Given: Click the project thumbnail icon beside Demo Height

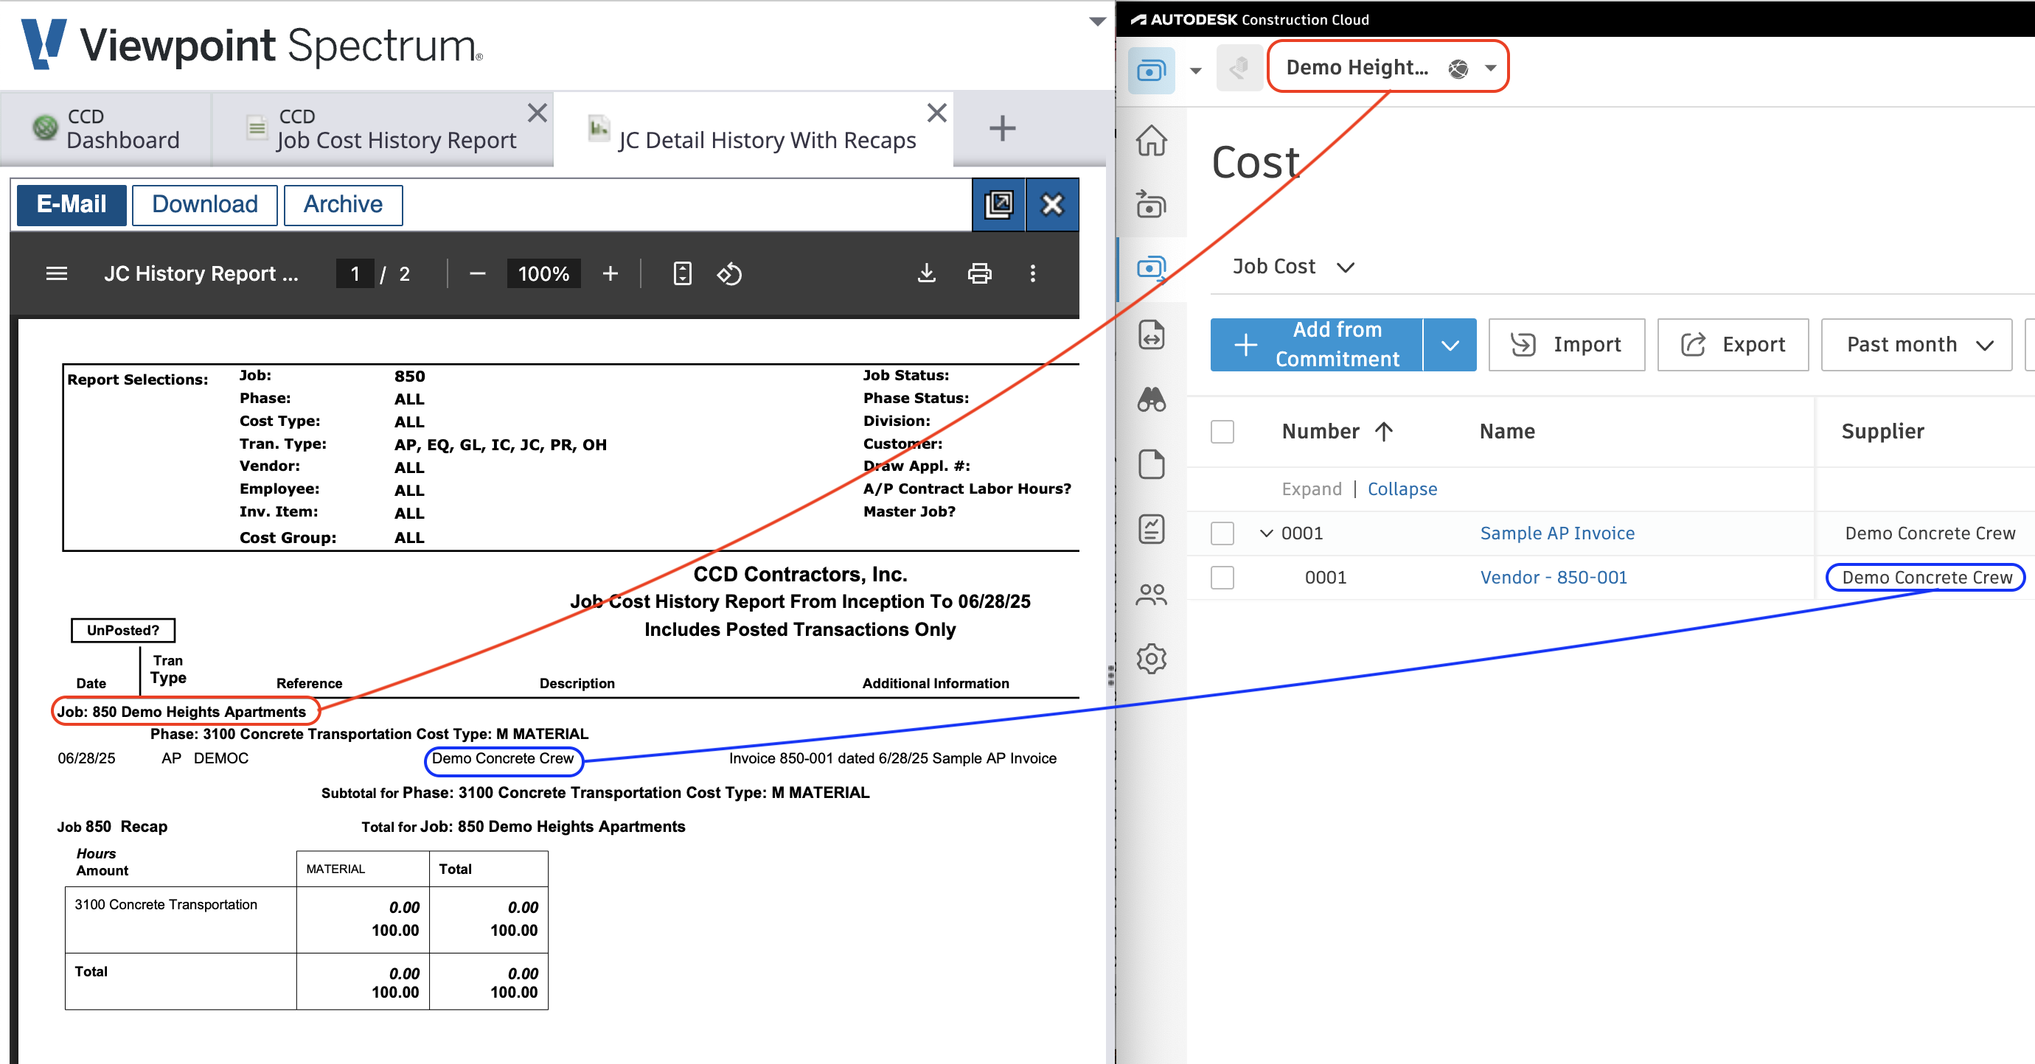Looking at the screenshot, I should pos(1239,69).
